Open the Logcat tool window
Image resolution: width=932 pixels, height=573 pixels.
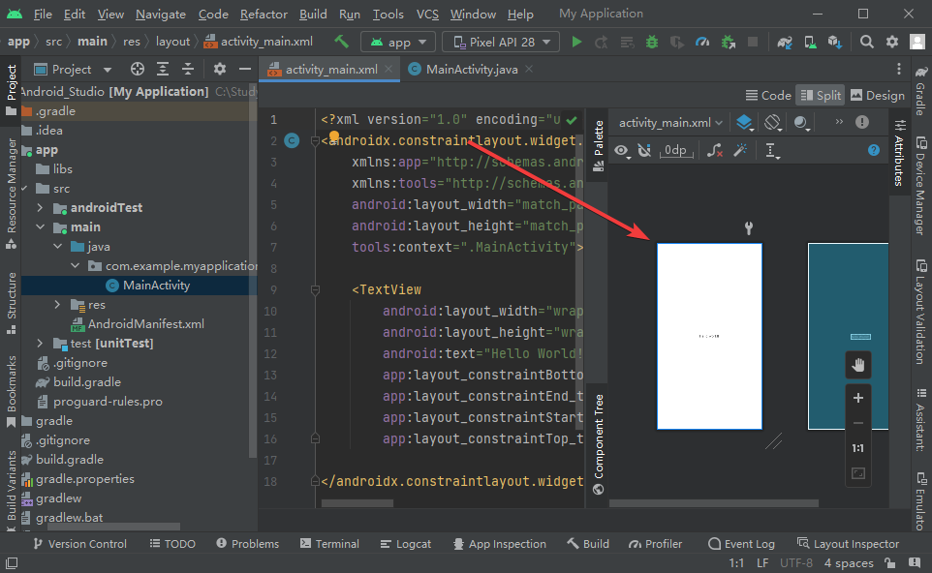[x=406, y=544]
